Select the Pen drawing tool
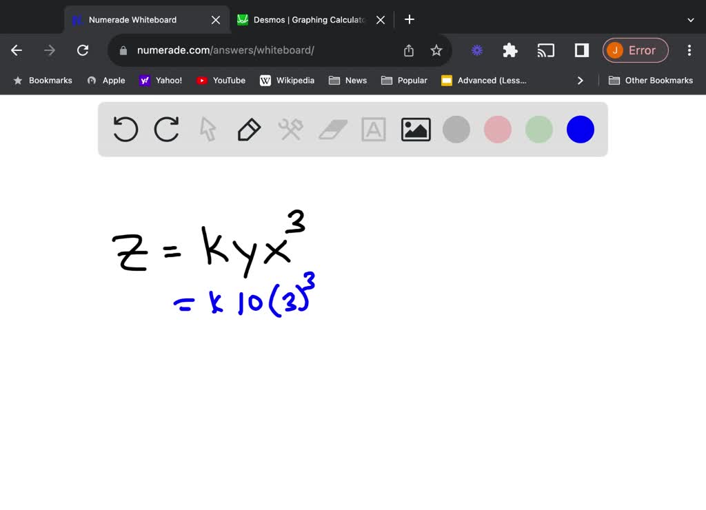 click(x=249, y=129)
